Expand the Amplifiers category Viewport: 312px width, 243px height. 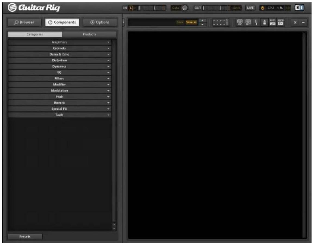coord(60,42)
